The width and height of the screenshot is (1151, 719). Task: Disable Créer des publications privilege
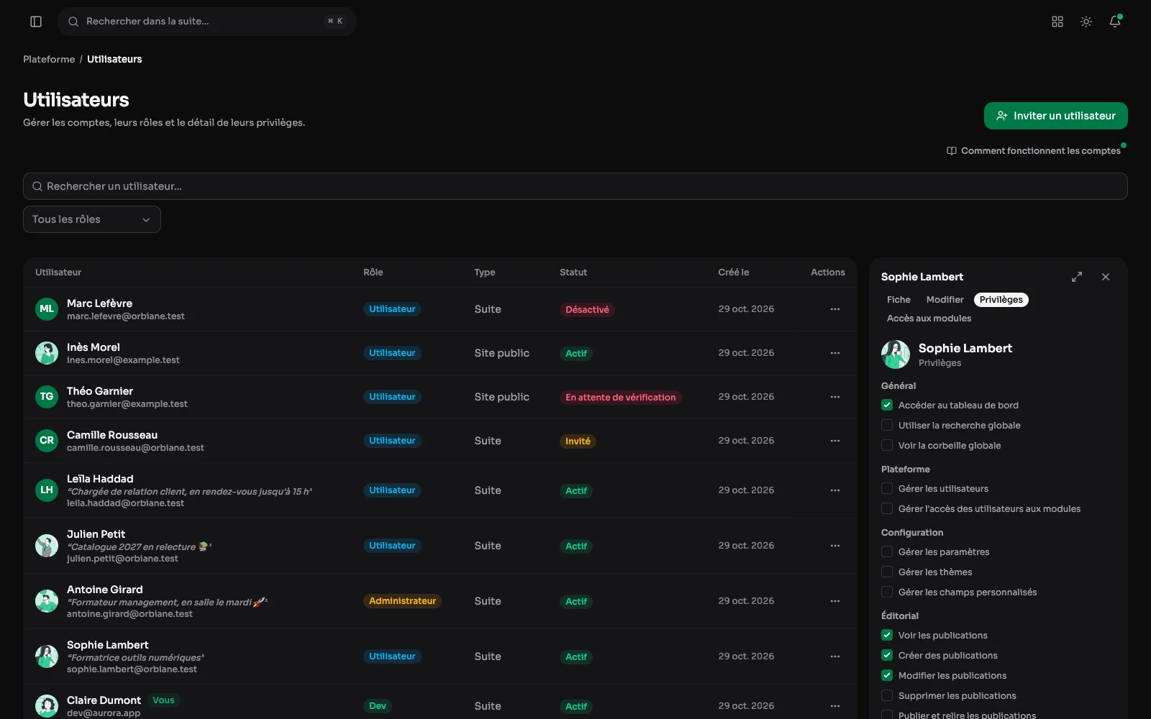click(x=887, y=655)
